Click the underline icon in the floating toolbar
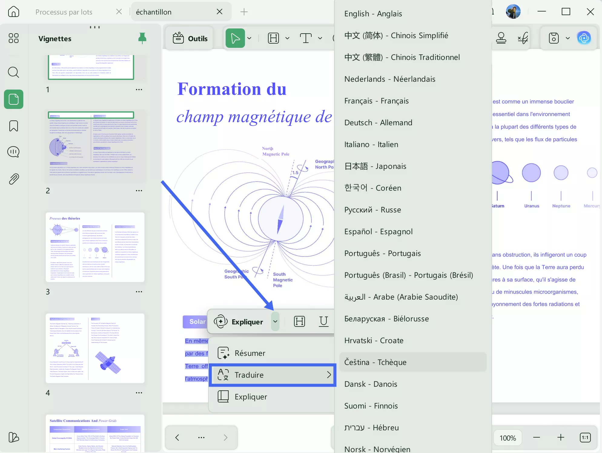Image resolution: width=602 pixels, height=453 pixels. pyautogui.click(x=323, y=321)
